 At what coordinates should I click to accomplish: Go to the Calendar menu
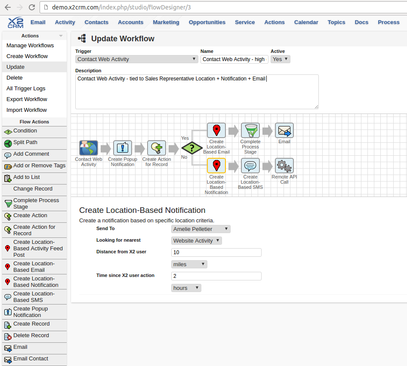[x=306, y=22]
